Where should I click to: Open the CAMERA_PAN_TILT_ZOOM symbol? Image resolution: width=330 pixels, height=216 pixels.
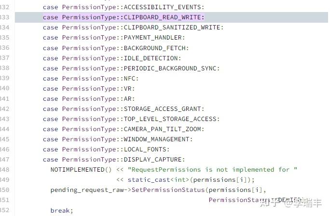[x=164, y=129]
